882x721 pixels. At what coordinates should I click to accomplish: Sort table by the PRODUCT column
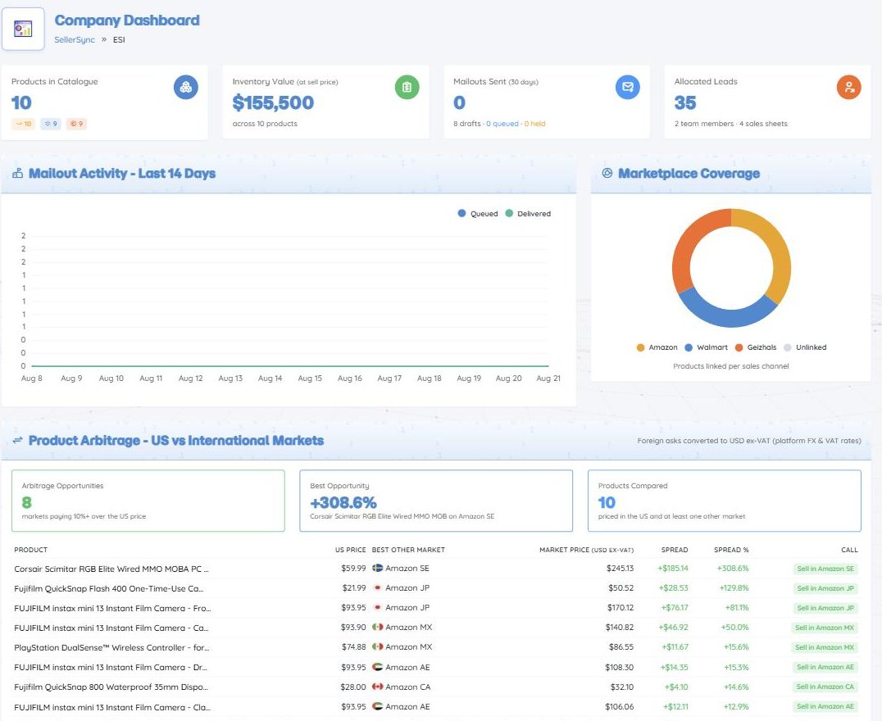pos(31,550)
